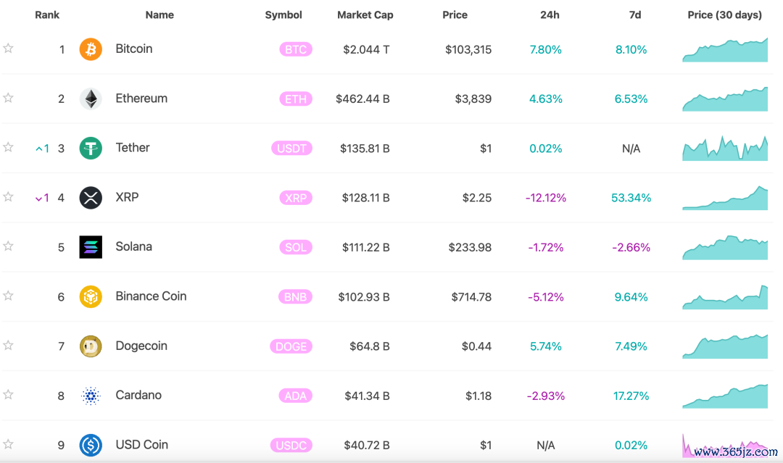Image resolution: width=783 pixels, height=463 pixels.
Task: Toggle Cardano's watchlist star
Action: click(x=8, y=395)
